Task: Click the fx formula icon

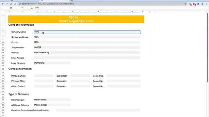Action: (32, 8)
